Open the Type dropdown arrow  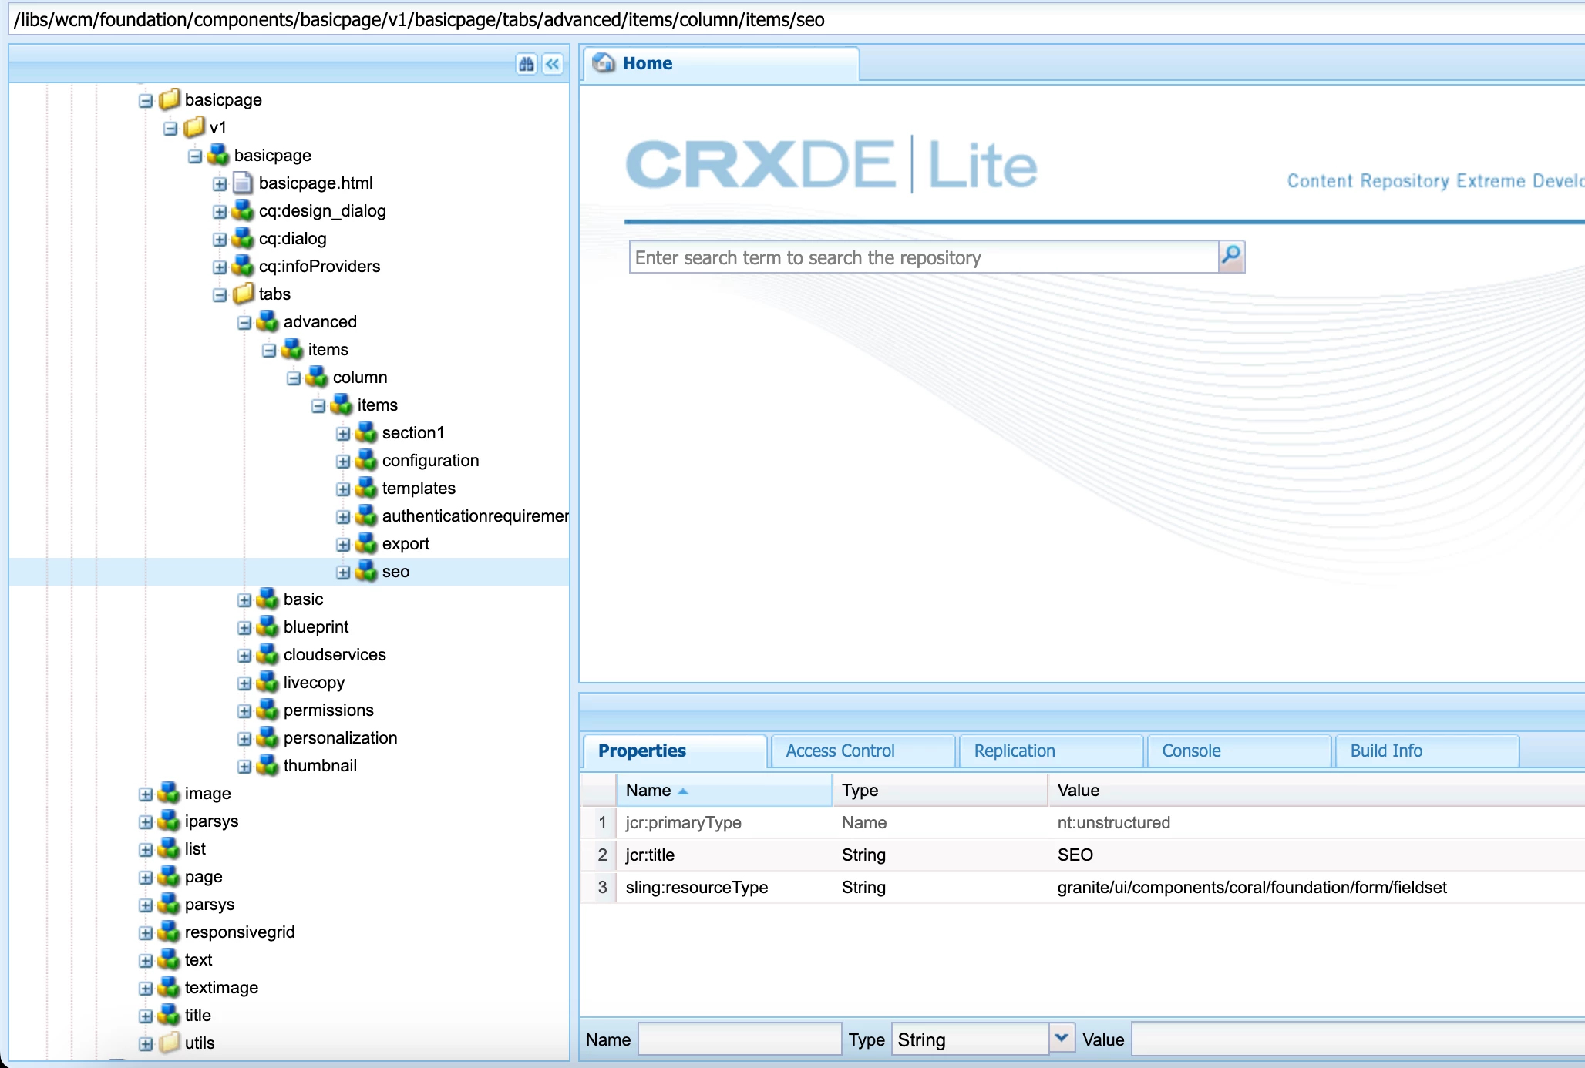point(1061,1039)
